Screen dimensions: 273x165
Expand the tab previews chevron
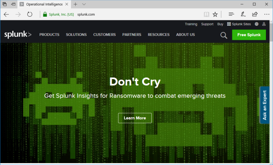tap(84, 4)
